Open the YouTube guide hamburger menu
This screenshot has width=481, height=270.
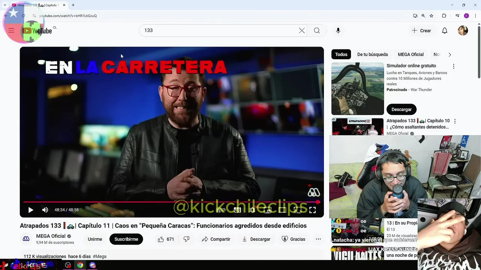[11, 30]
